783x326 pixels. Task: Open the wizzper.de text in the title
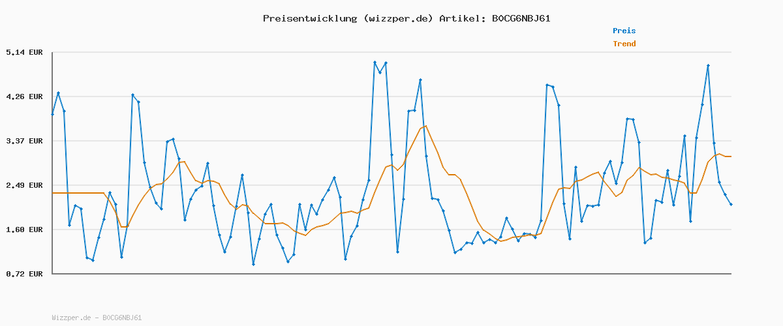(397, 18)
